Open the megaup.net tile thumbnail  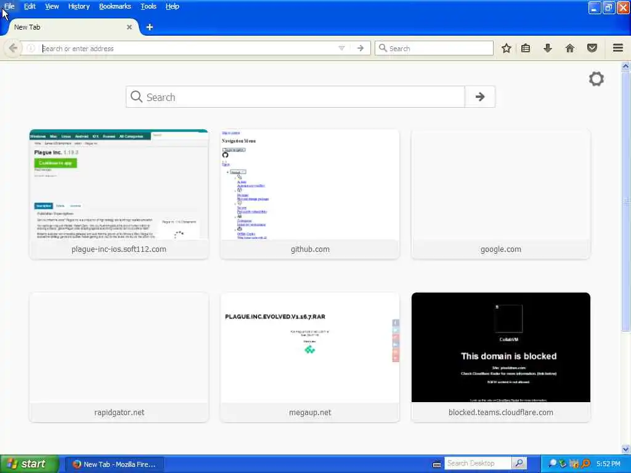[x=310, y=347]
